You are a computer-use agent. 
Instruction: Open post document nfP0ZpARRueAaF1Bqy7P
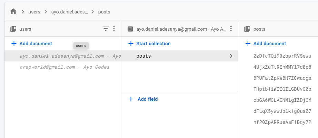[x=282, y=122]
